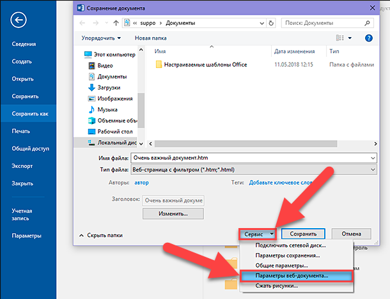The height and width of the screenshot is (299, 390).
Task: Sort by Дата изменения column header
Action: (x=295, y=52)
